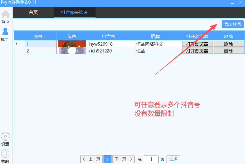Open browser for rich921220 account

197,51
